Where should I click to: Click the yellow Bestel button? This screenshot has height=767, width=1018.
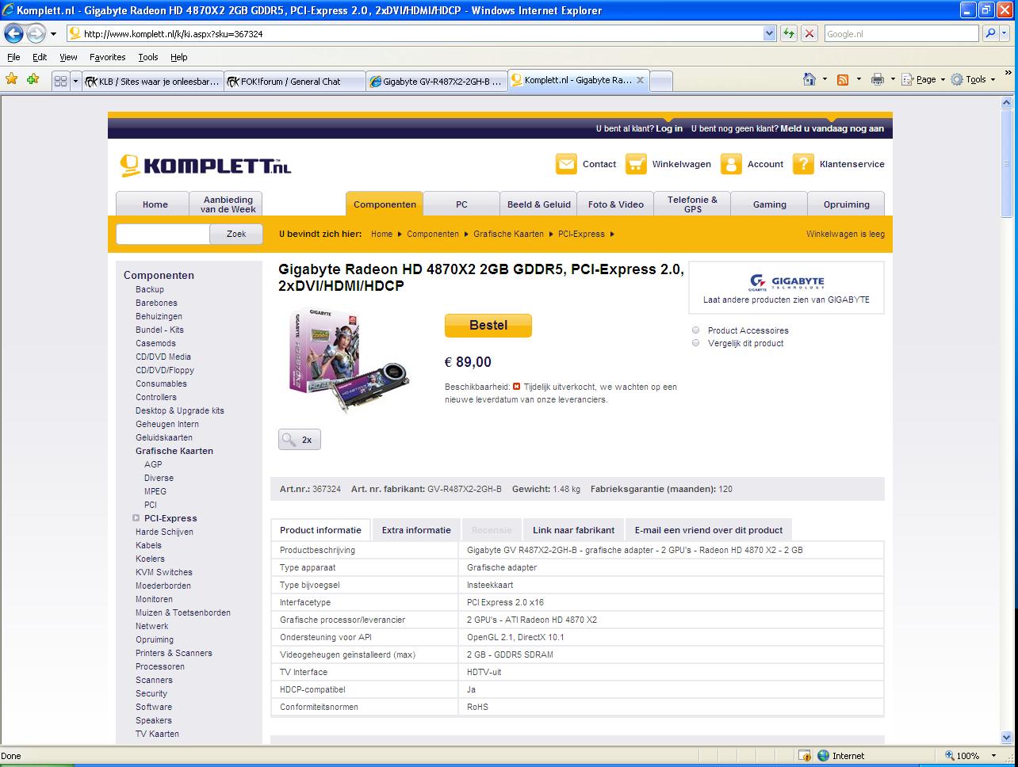click(488, 326)
